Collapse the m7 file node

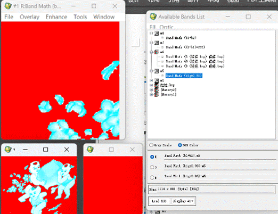pos(151,43)
